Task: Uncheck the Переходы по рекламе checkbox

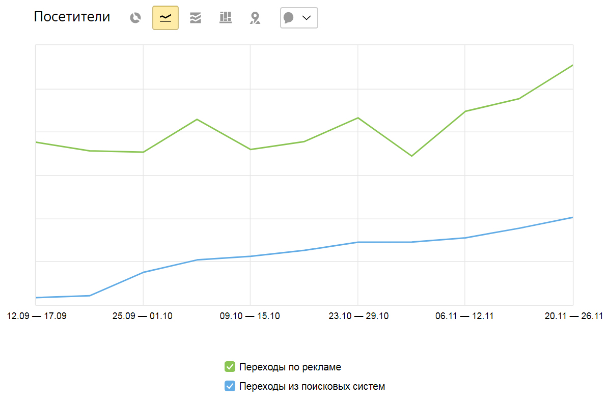Action: [230, 367]
